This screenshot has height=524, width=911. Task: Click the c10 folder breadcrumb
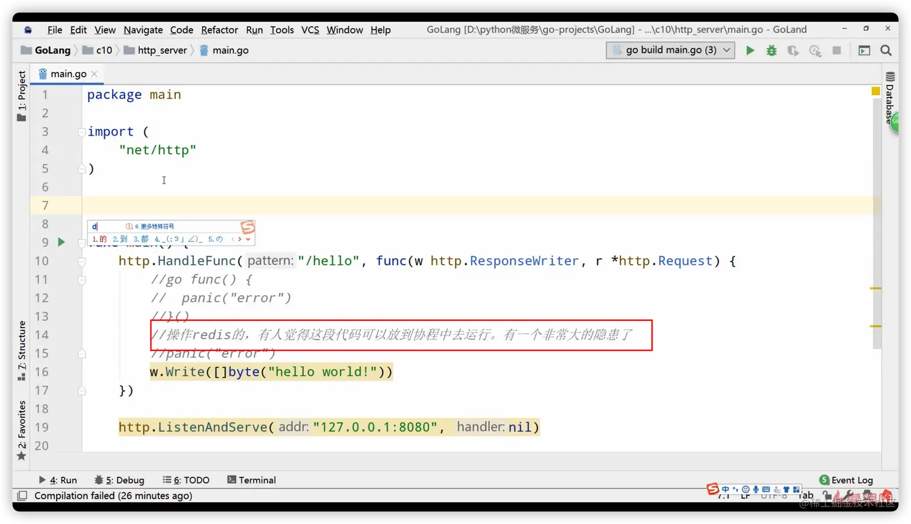98,50
